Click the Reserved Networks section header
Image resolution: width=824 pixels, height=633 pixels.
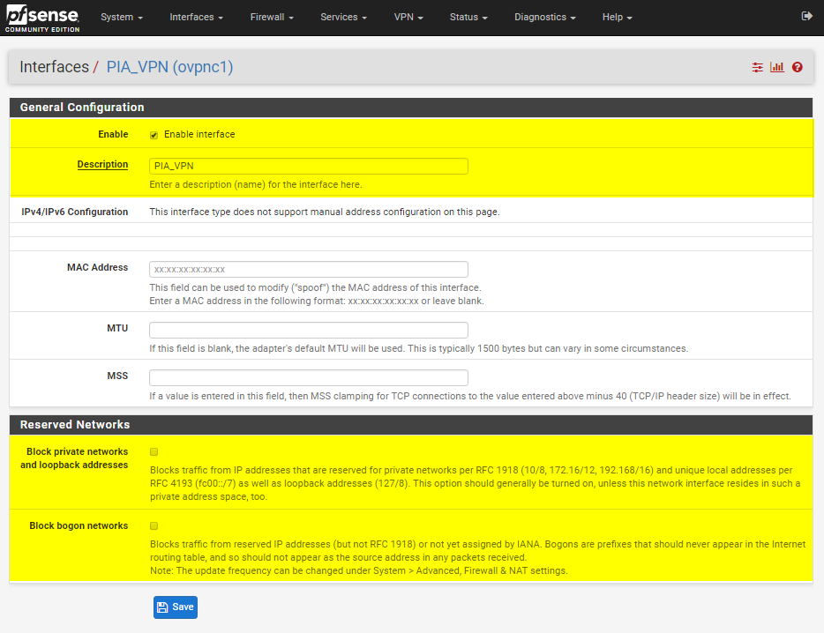coord(411,424)
